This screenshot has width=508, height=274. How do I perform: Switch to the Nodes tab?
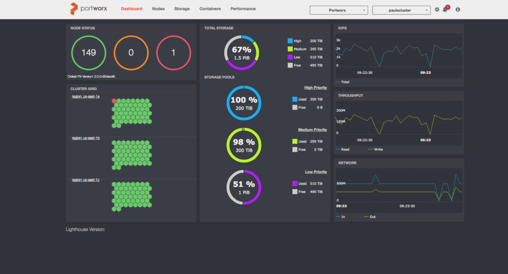[x=158, y=9]
